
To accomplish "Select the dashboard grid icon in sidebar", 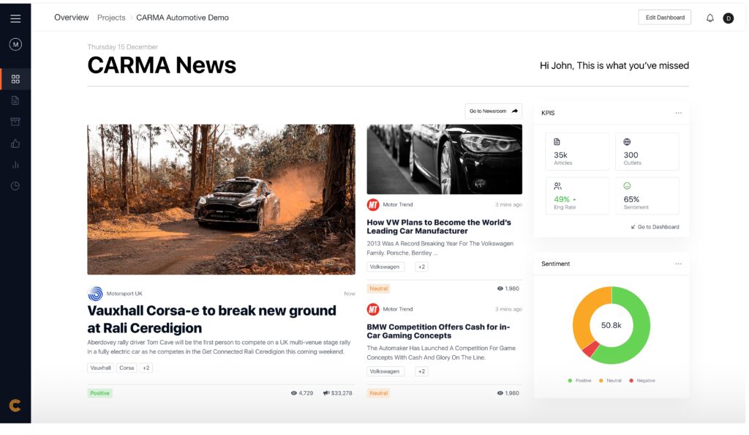I will [x=15, y=79].
